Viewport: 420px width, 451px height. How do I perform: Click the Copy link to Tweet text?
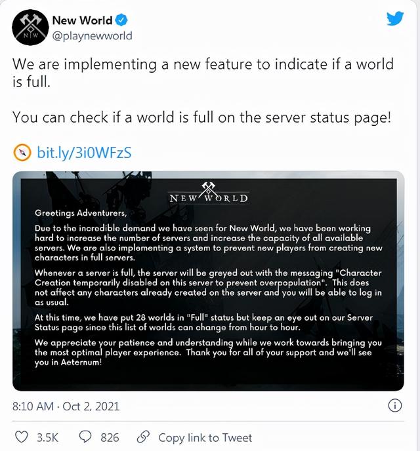point(205,438)
